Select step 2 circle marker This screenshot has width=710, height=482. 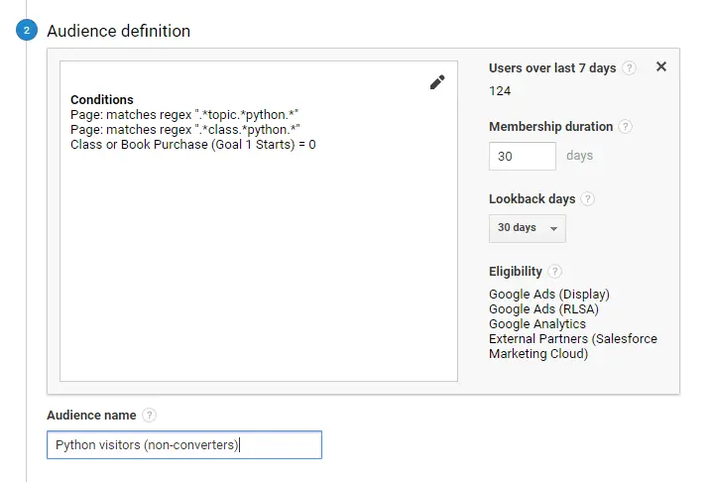(x=27, y=30)
